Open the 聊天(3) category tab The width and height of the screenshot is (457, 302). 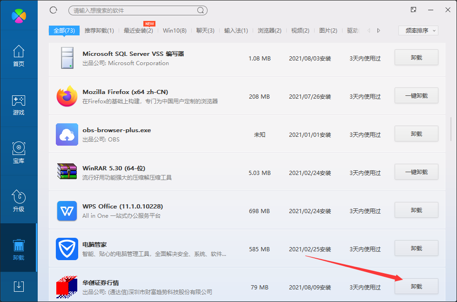click(205, 31)
